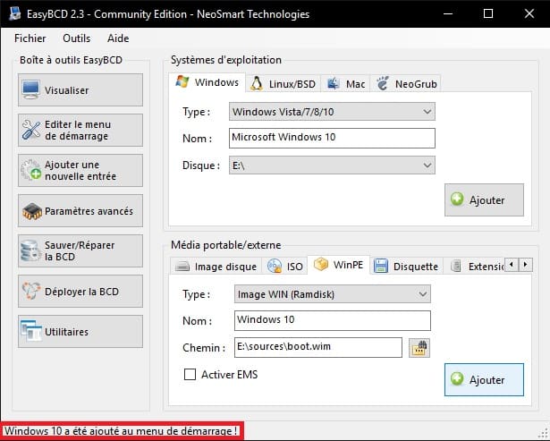Click the deploy BCD arrows icon
Image resolution: width=550 pixels, height=441 pixels.
(x=30, y=291)
